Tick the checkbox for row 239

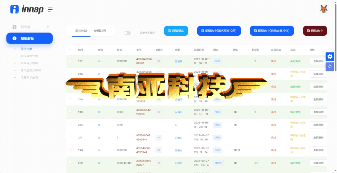[70, 162]
